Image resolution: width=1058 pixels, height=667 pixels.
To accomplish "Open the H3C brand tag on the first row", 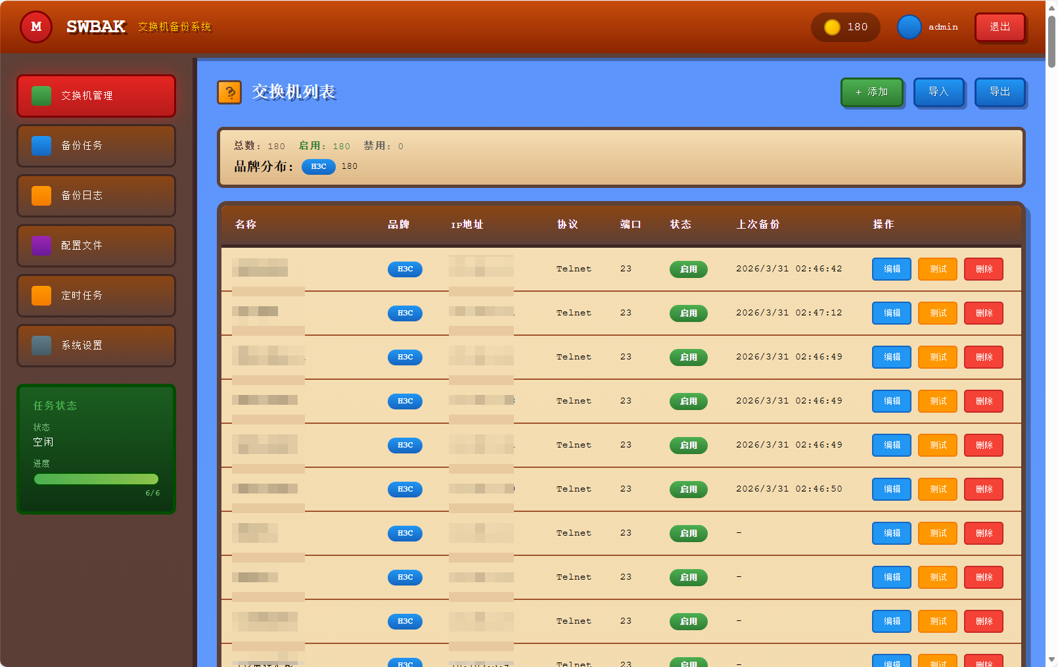I will (405, 269).
